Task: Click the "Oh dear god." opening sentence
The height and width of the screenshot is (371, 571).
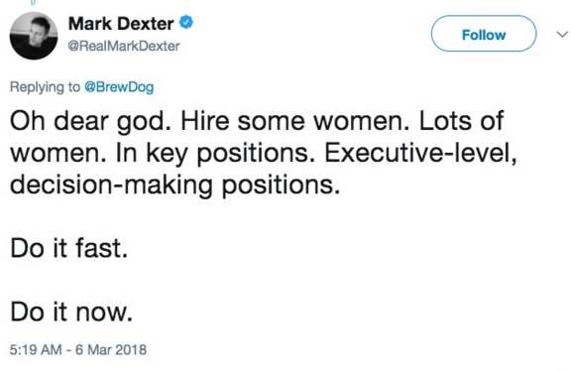Action: click(90, 122)
